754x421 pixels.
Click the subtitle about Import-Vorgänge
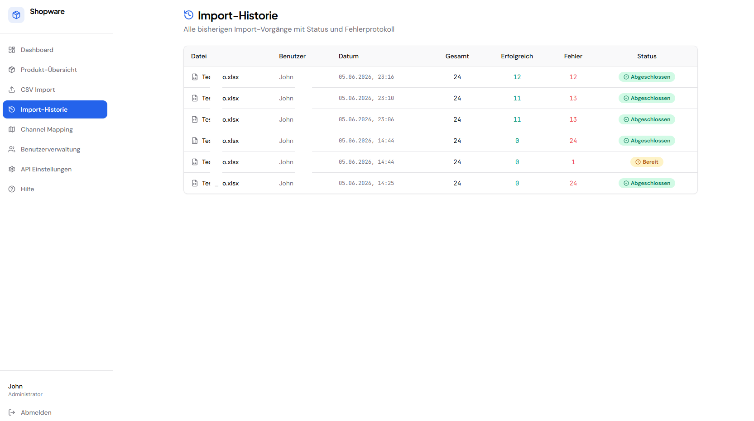tap(289, 29)
